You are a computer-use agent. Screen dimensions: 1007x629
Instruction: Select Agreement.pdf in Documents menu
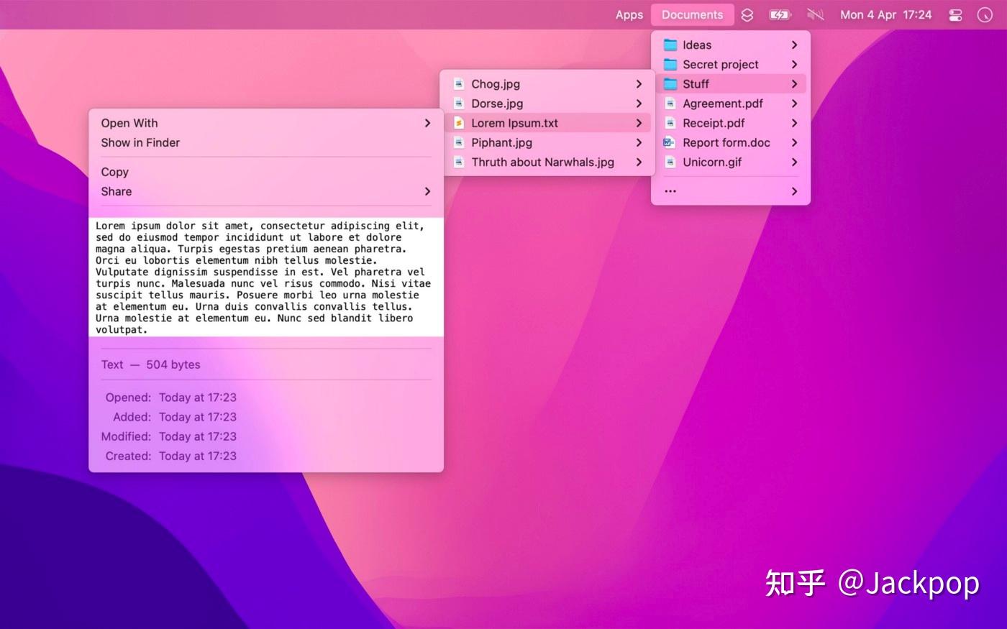[731, 104]
